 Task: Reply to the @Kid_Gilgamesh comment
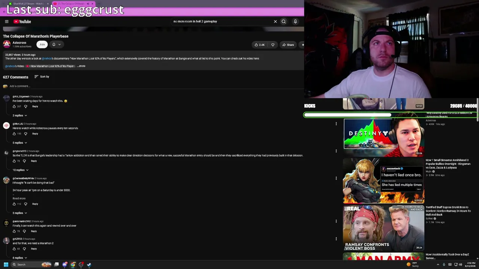(35, 106)
